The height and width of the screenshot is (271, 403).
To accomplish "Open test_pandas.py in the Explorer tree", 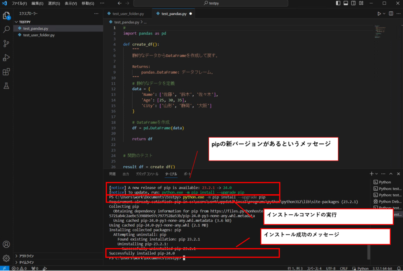I will tap(58, 28).
